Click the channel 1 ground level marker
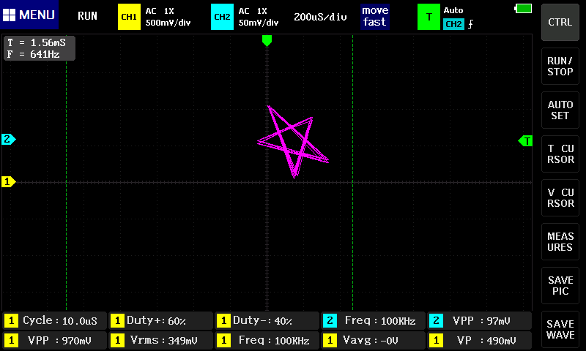Screen dimensions: 586x351 (x=8, y=181)
